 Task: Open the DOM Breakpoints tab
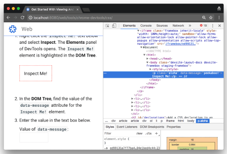(x=152, y=127)
